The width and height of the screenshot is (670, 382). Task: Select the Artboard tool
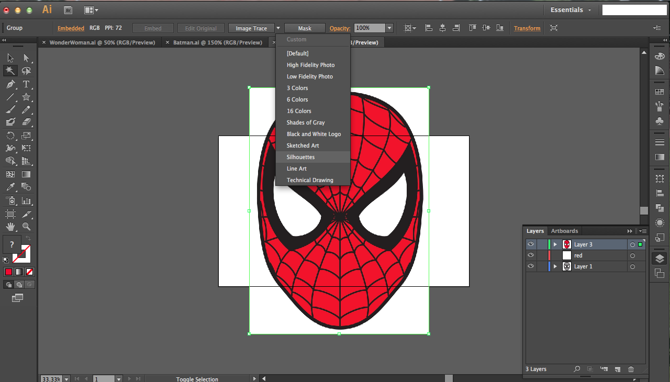10,214
